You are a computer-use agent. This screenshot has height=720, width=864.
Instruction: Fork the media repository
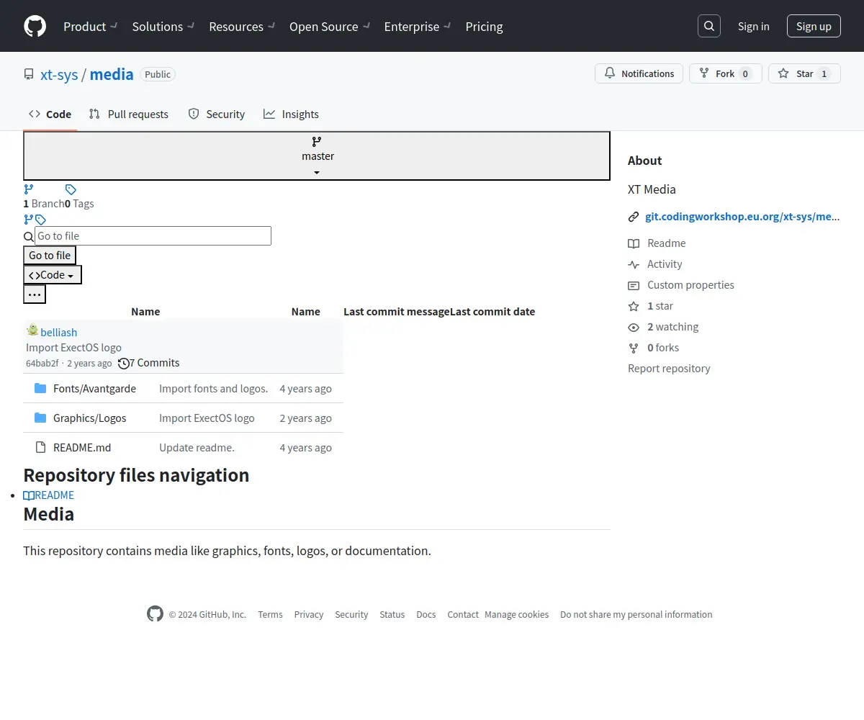(725, 73)
